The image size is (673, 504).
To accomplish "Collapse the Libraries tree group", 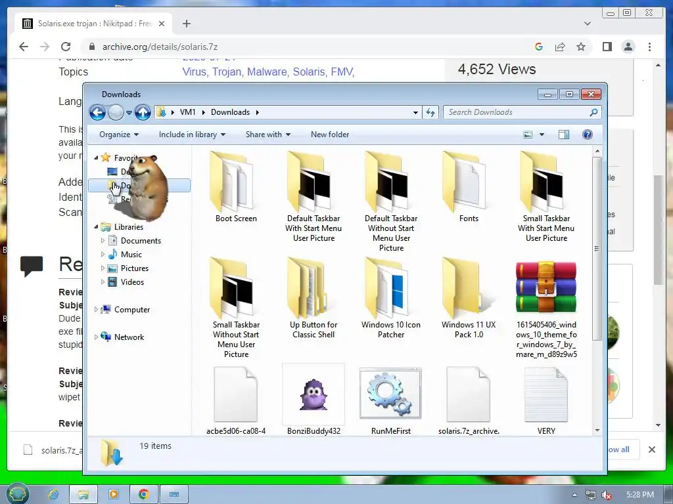I will coord(96,226).
